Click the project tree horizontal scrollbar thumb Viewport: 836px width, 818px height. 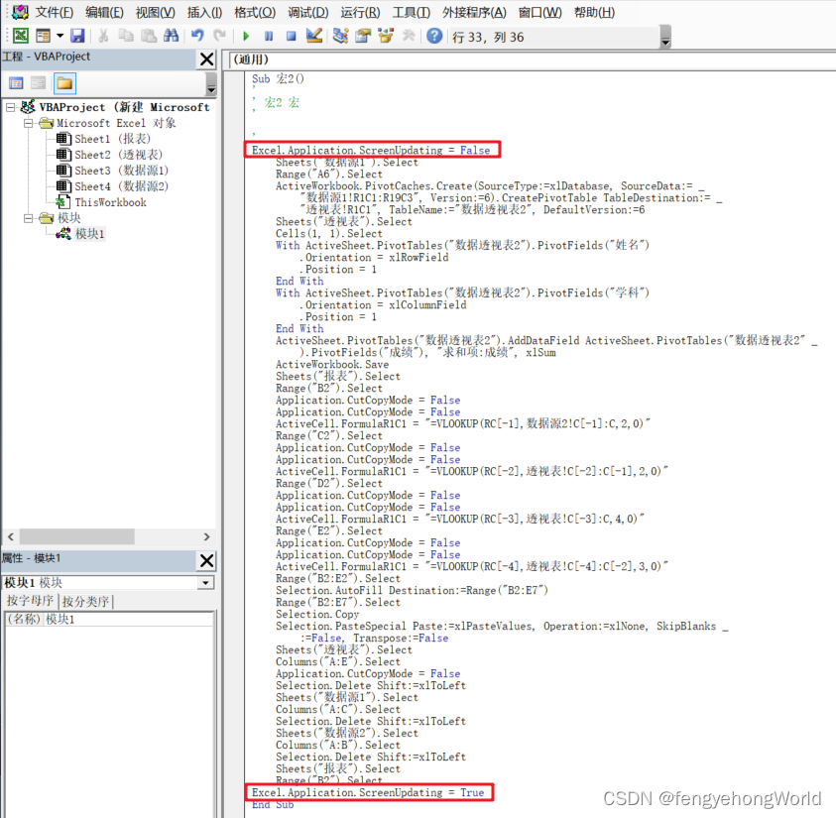[x=76, y=536]
